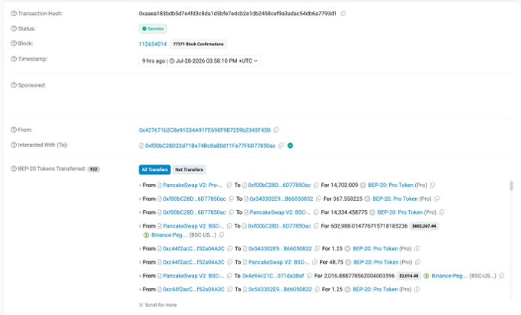Click the $602,267.44 value badge

tap(424, 226)
